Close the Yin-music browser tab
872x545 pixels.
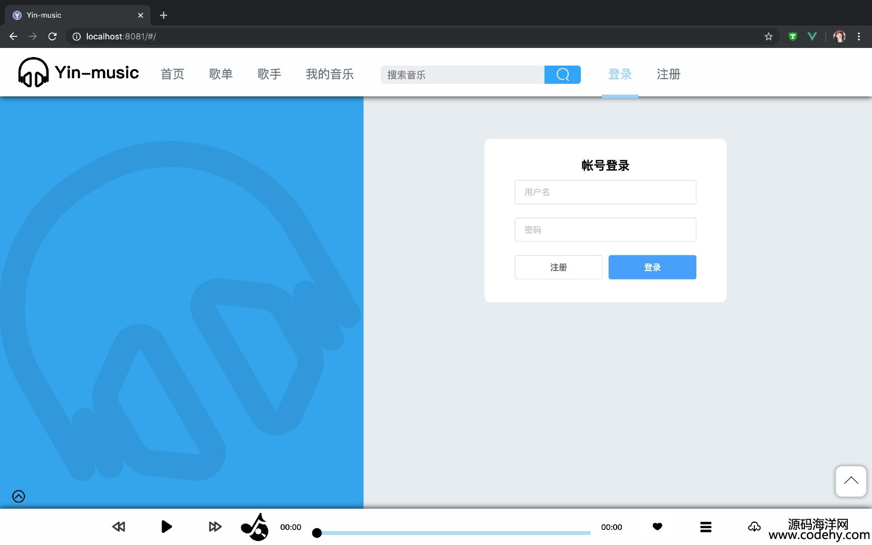pos(141,15)
